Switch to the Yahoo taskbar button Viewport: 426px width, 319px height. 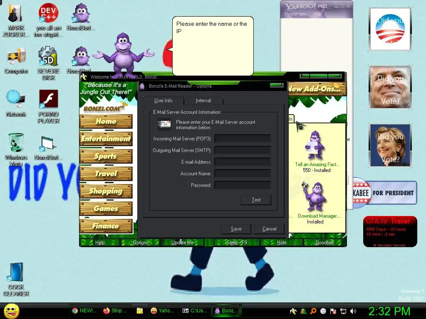point(163,311)
